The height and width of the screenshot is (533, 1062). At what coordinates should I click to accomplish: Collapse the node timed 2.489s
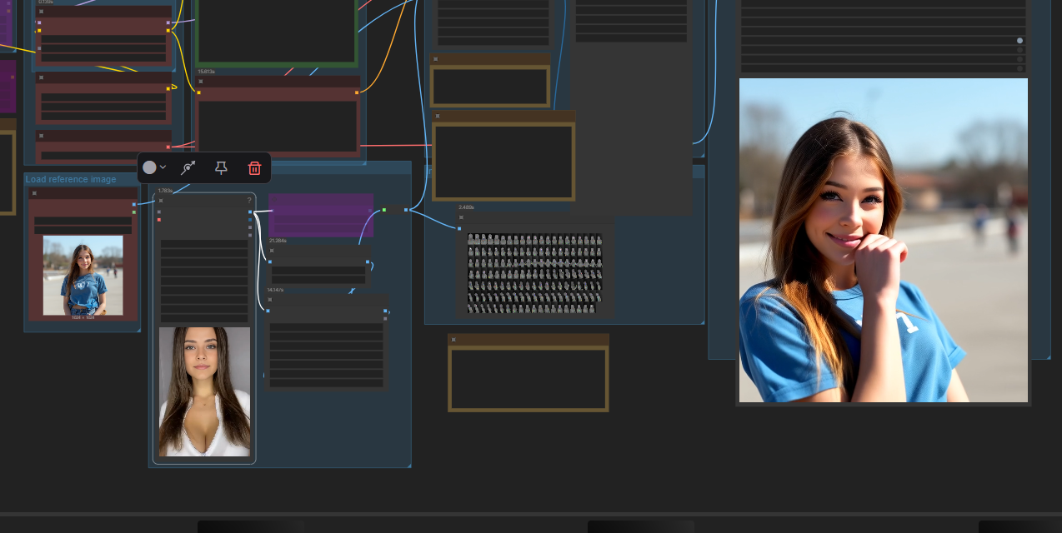(x=460, y=216)
